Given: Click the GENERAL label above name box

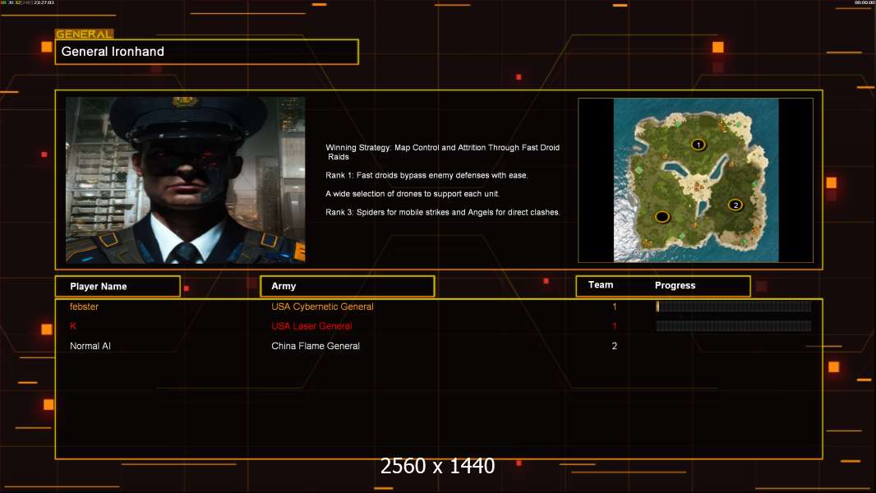Looking at the screenshot, I should coord(85,34).
